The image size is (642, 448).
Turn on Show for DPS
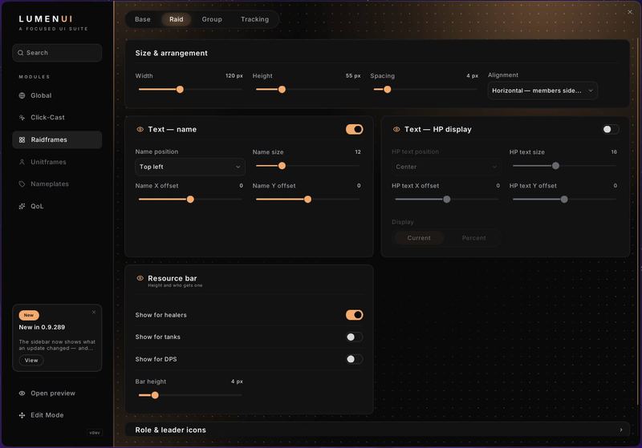tap(354, 359)
